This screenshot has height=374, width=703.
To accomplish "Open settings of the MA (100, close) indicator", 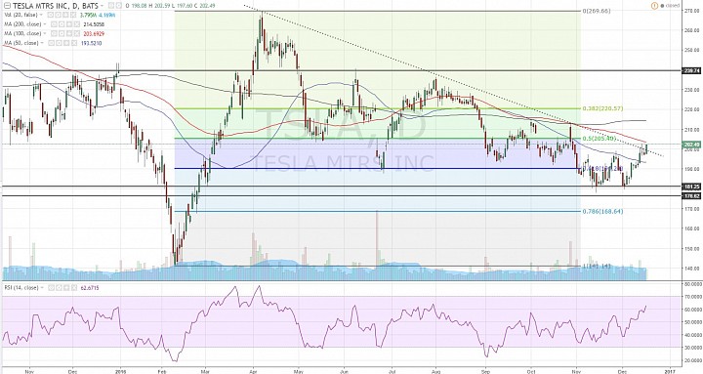I will (x=62, y=33).
